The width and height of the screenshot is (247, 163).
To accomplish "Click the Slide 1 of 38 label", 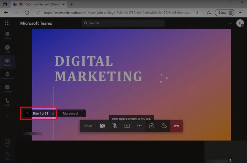I will (40, 113).
